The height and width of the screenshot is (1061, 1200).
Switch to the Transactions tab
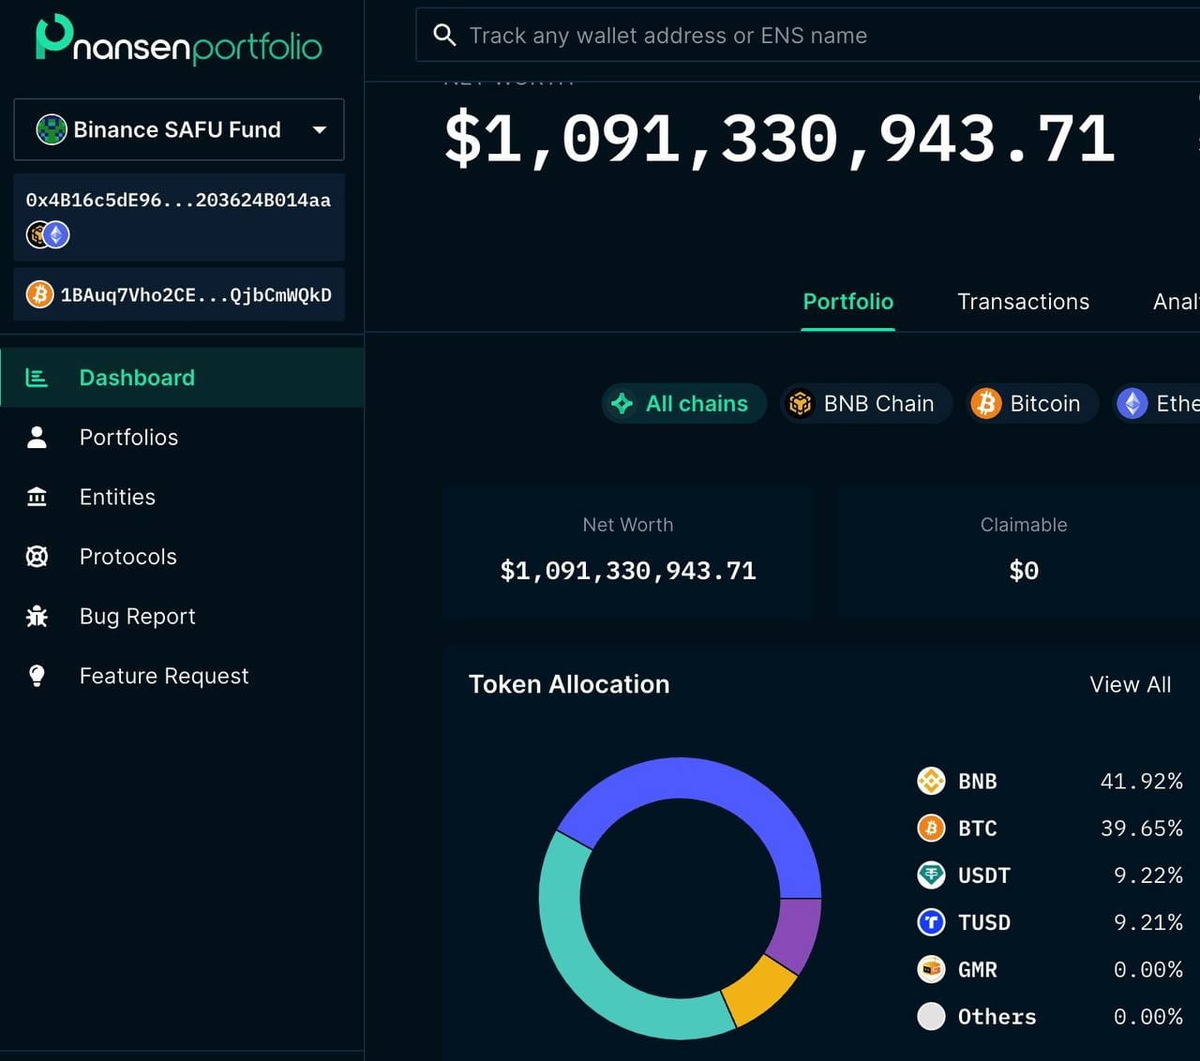tap(1023, 302)
